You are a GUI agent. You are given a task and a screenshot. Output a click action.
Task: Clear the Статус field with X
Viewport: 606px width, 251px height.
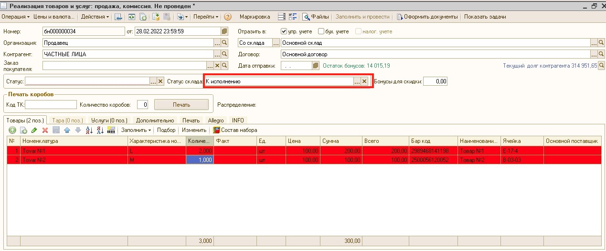coord(160,81)
